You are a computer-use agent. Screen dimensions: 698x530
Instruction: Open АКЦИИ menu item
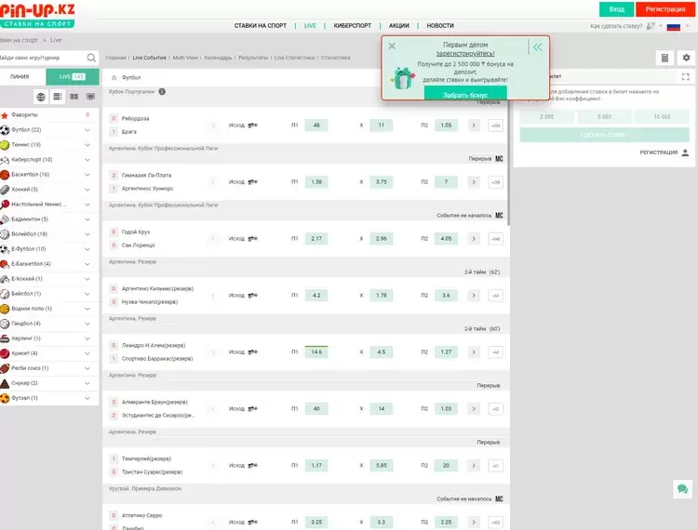[399, 26]
